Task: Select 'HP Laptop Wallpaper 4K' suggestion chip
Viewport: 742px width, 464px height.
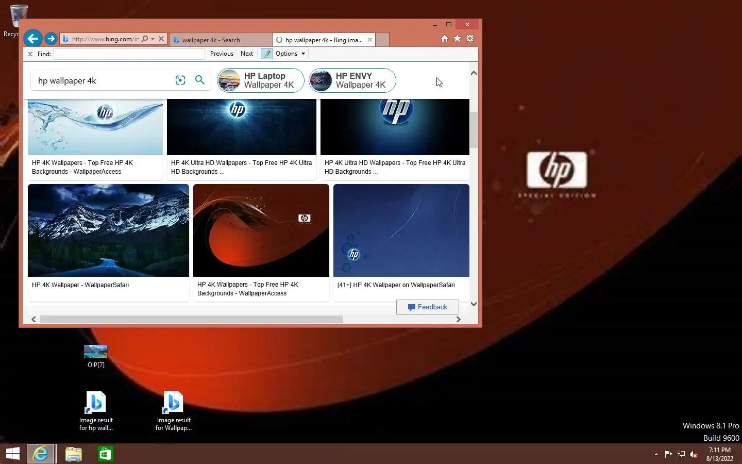Action: pos(260,80)
